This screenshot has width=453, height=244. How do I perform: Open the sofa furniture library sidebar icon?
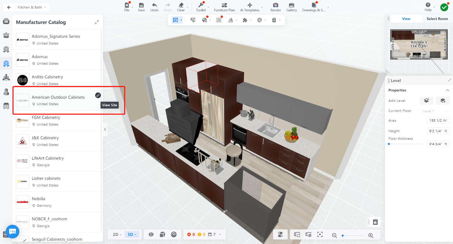click(6, 21)
